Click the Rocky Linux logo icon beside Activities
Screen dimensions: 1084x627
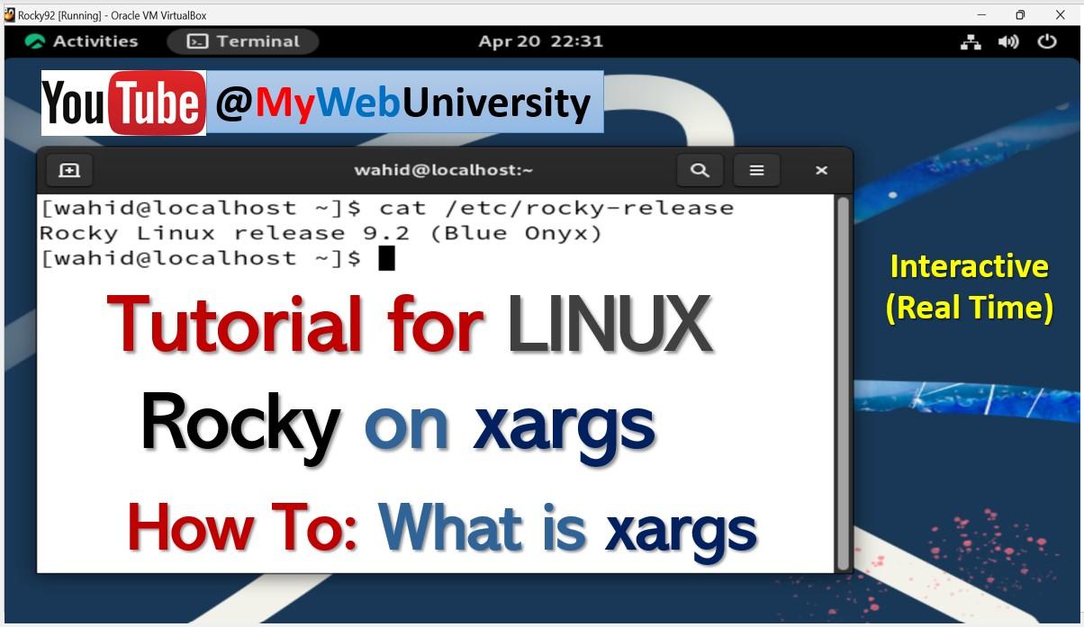pyautogui.click(x=35, y=41)
